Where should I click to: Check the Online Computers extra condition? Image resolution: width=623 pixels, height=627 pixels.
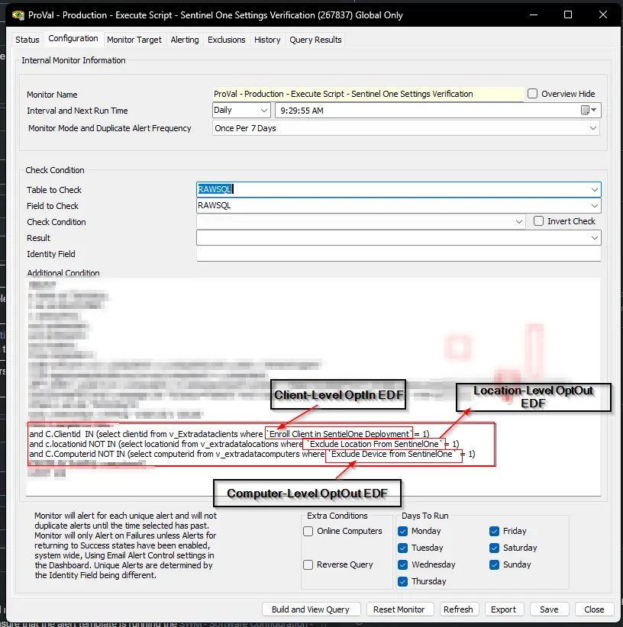click(308, 531)
